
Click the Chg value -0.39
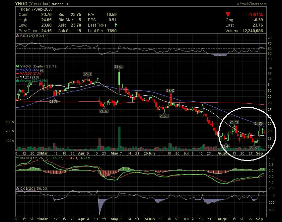[x=258, y=20]
